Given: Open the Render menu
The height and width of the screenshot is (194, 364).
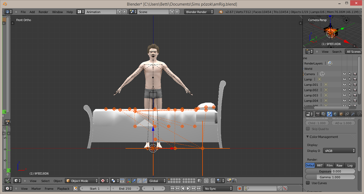Looking at the screenshot, I should pos(43,12).
